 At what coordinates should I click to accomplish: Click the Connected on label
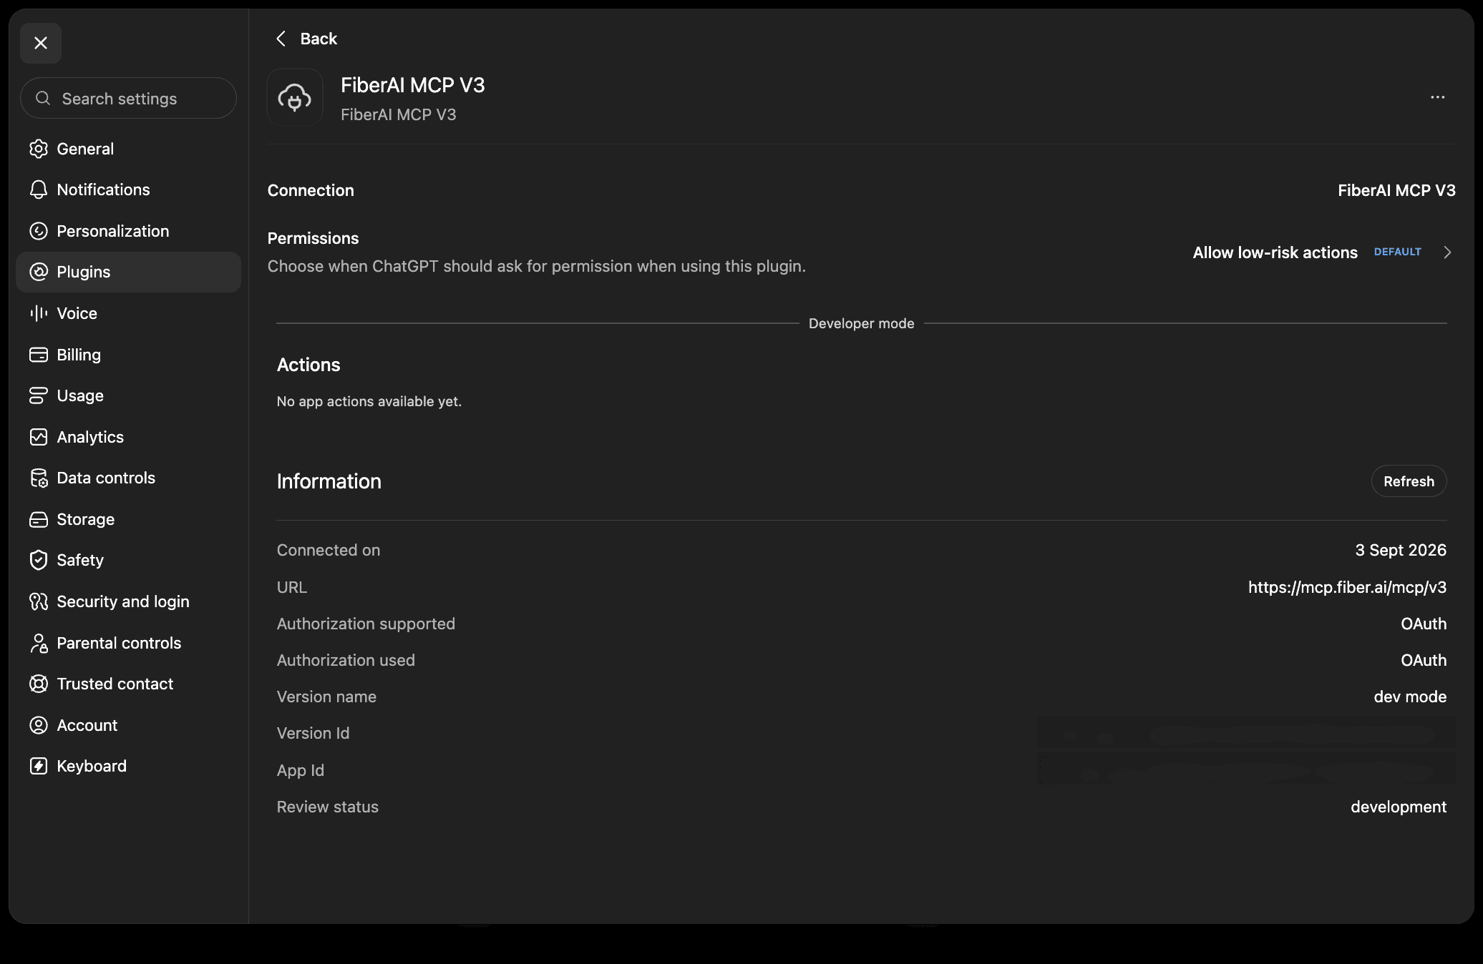[329, 550]
